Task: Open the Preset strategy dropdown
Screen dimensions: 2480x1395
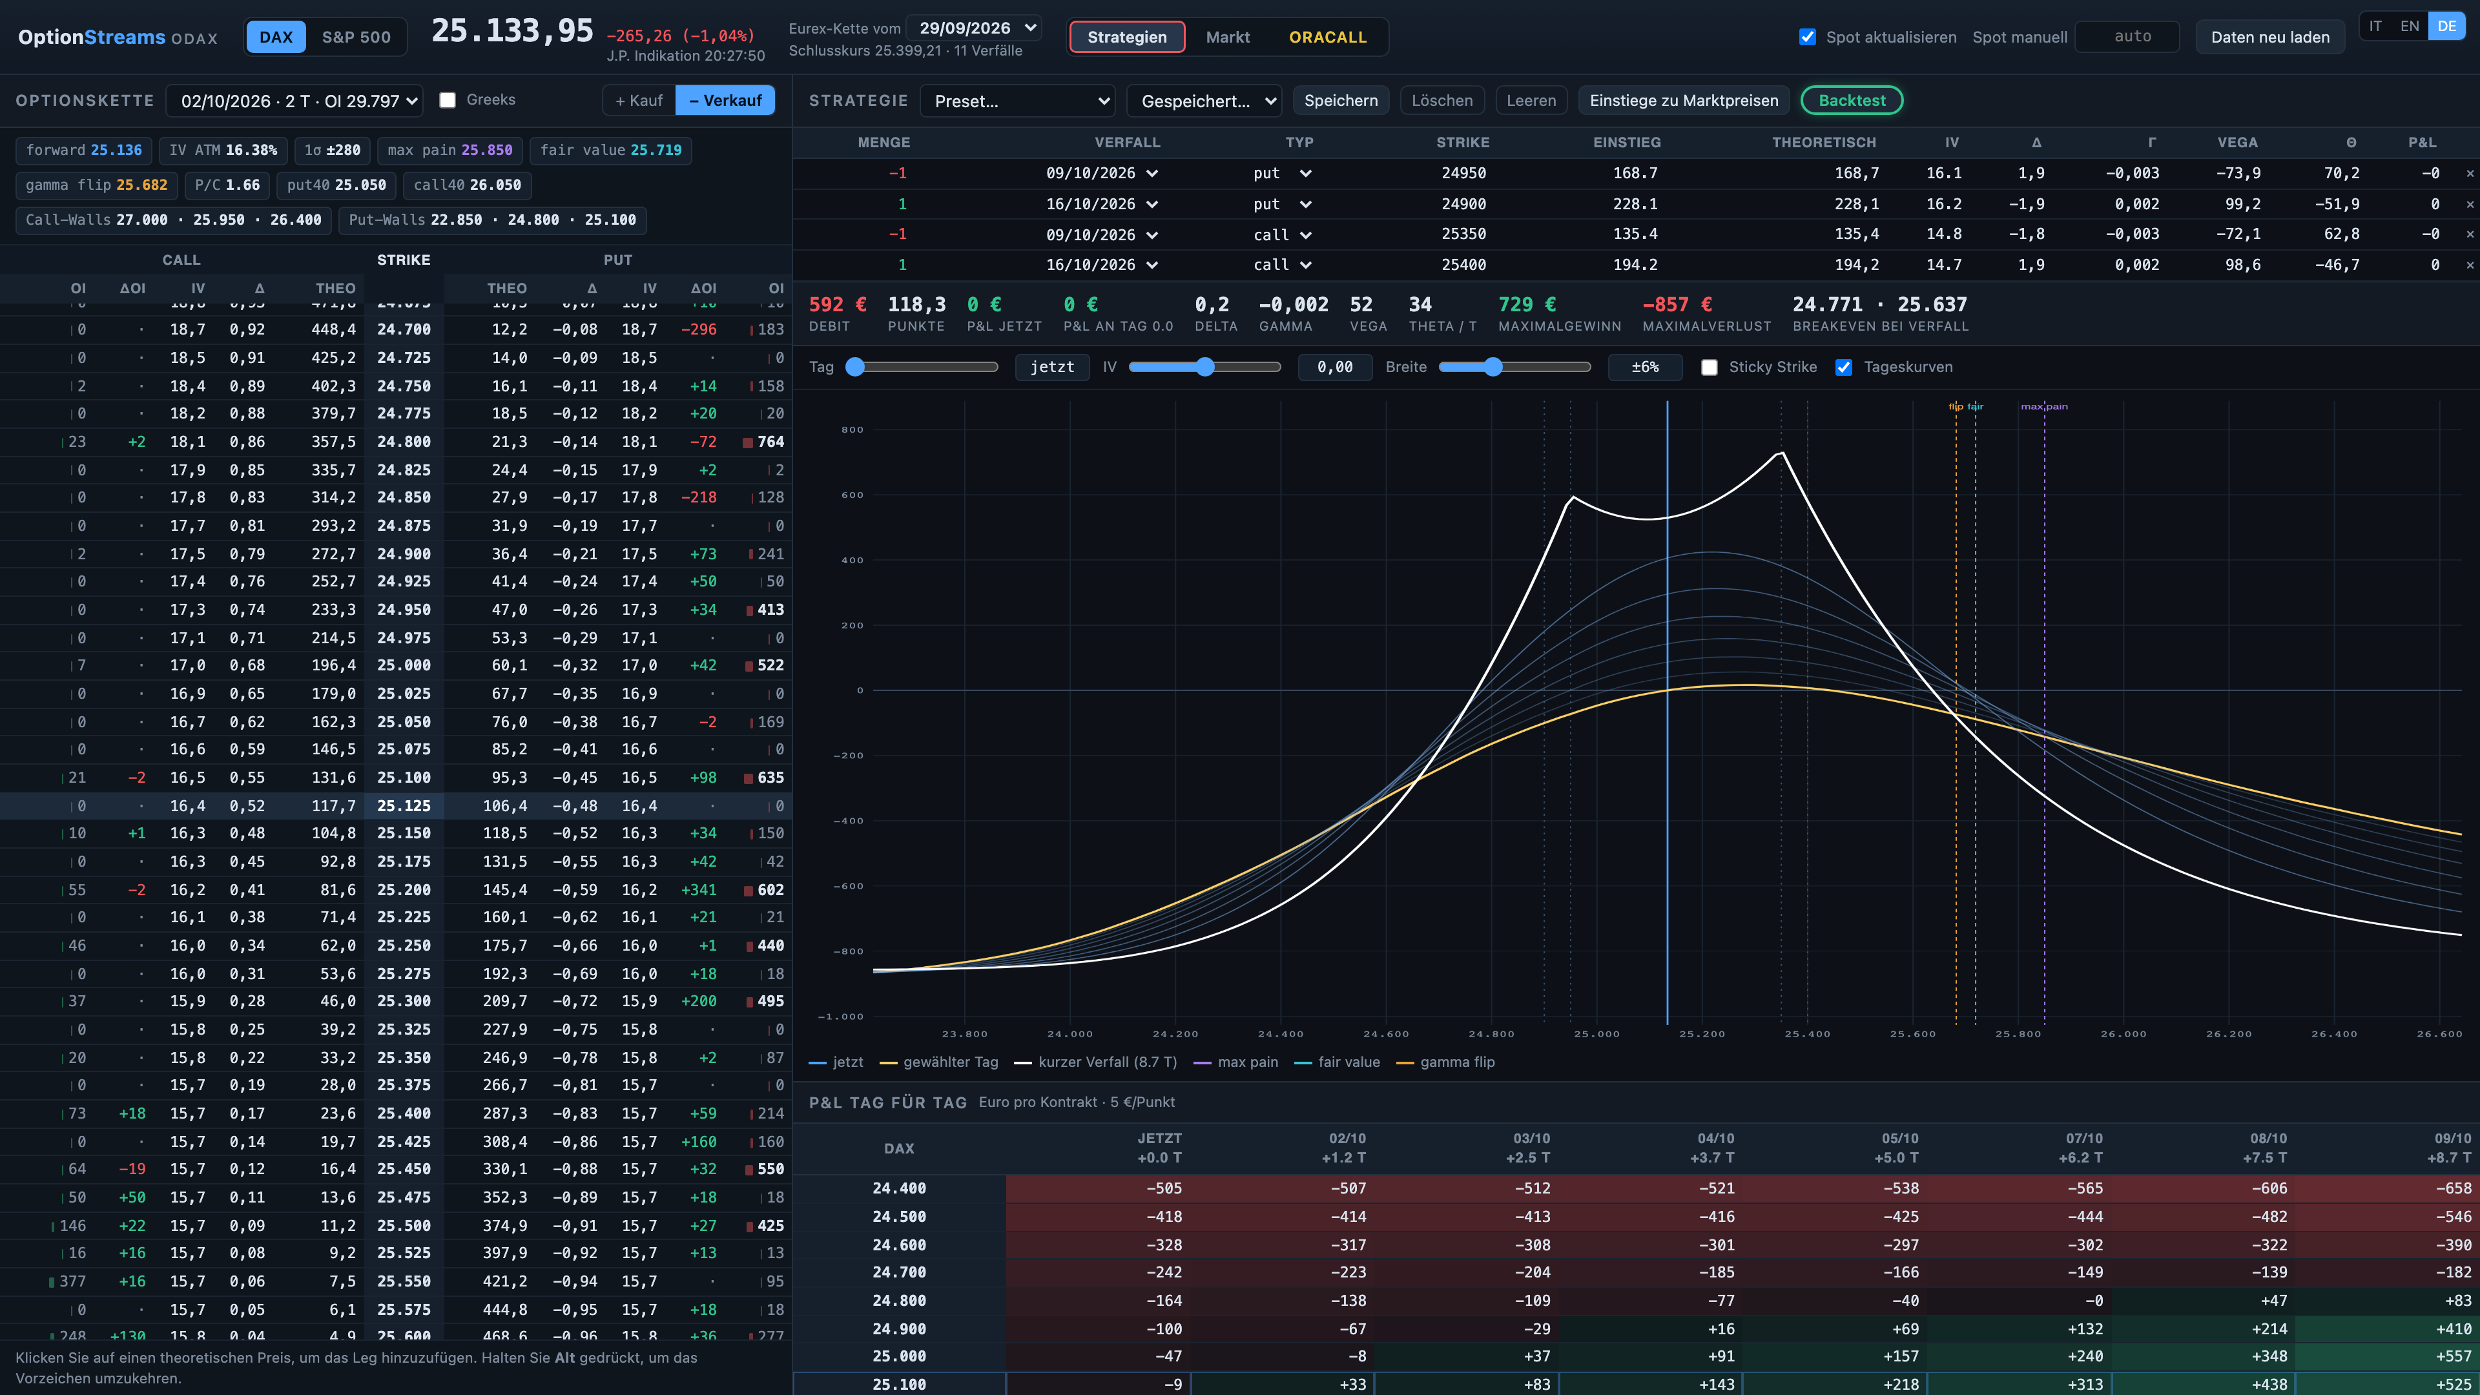Action: click(x=1018, y=100)
